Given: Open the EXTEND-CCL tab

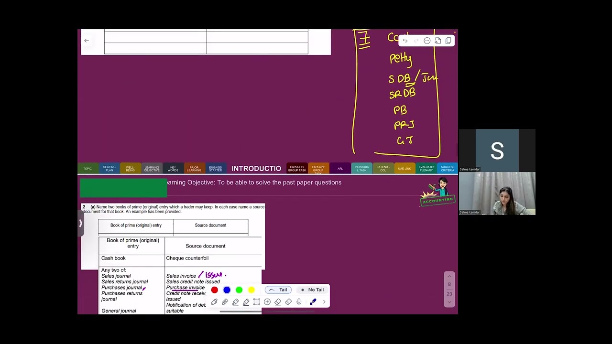Looking at the screenshot, I should point(382,169).
